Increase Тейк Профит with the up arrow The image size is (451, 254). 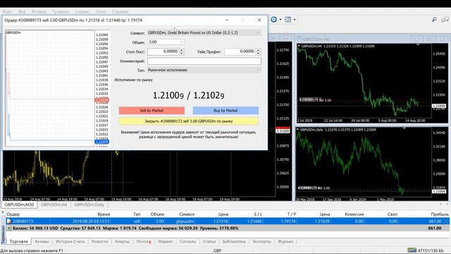pos(258,50)
